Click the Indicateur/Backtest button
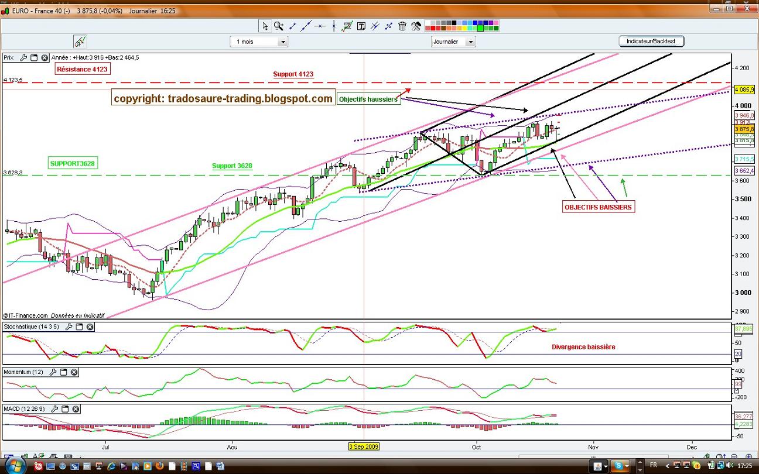This screenshot has width=759, height=474. [651, 41]
